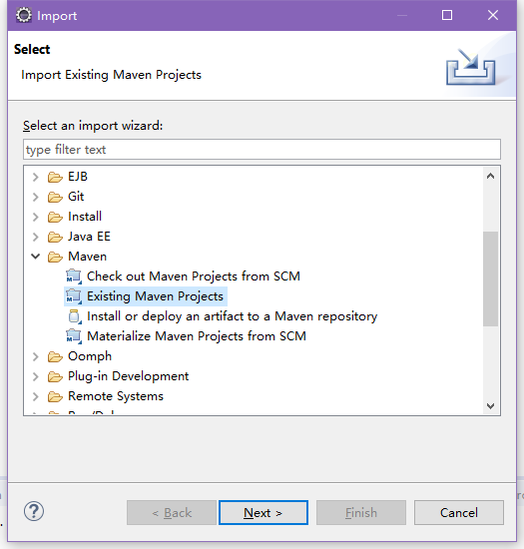Select the "Plug-in Development" text row
The height and width of the screenshot is (549, 524).
(x=129, y=376)
